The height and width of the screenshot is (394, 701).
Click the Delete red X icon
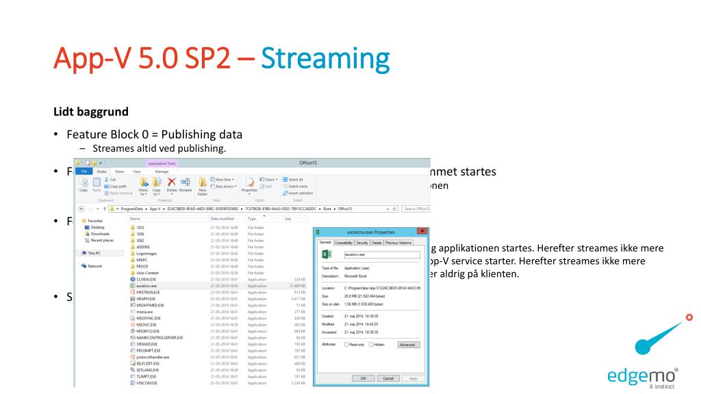[172, 182]
